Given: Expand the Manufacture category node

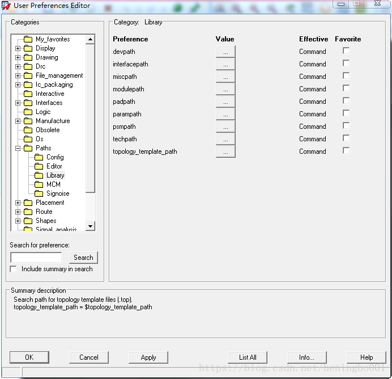Looking at the screenshot, I should point(18,121).
